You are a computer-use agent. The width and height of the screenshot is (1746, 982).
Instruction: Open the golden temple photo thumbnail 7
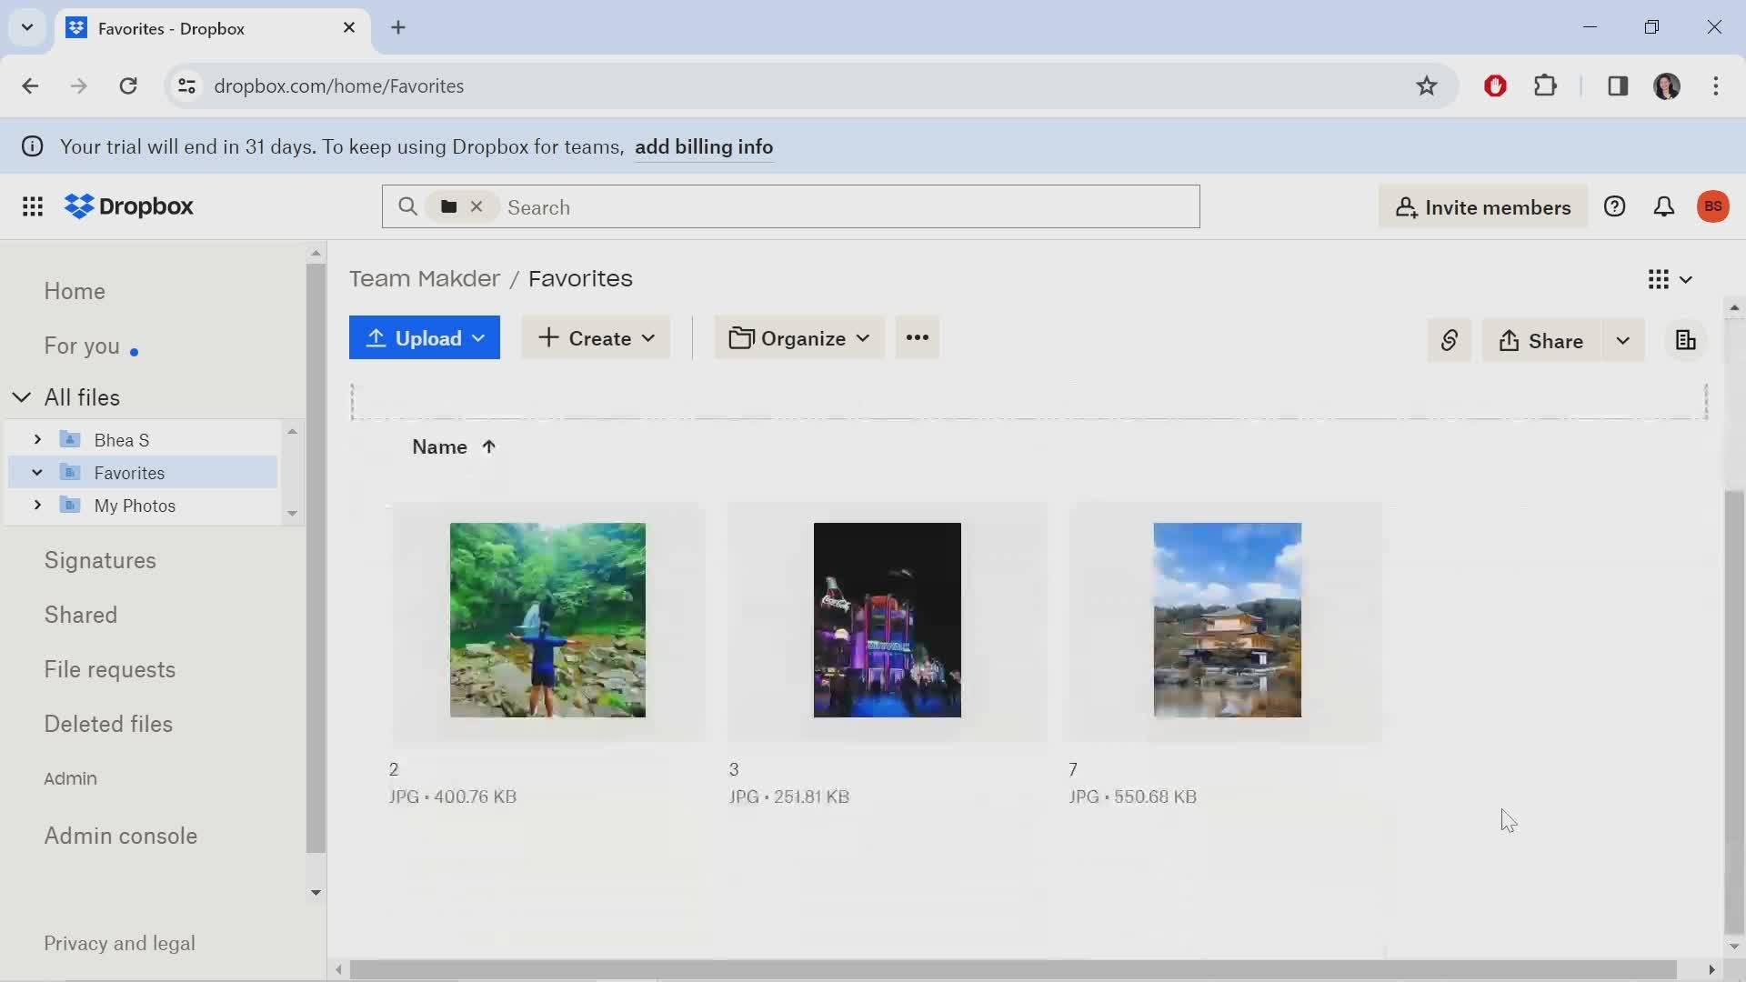(1228, 620)
